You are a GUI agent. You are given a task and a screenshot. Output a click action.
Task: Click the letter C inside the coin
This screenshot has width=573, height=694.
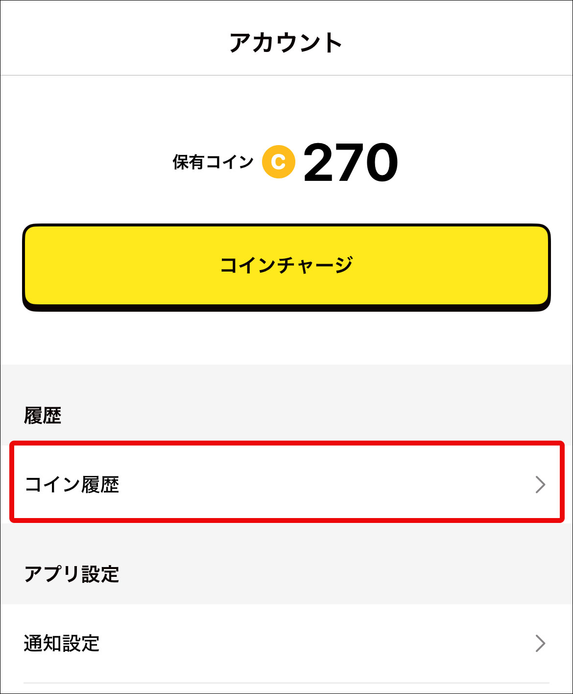(x=278, y=162)
